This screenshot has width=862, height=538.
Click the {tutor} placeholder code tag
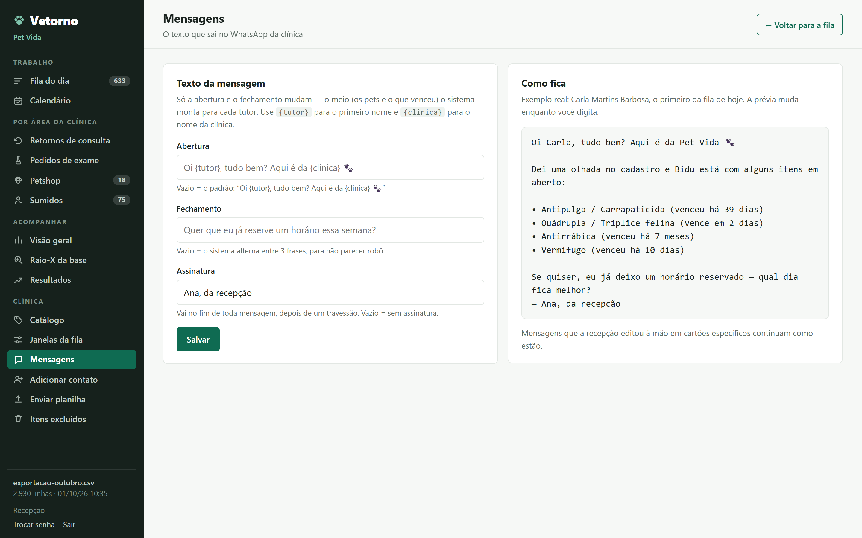294,112
